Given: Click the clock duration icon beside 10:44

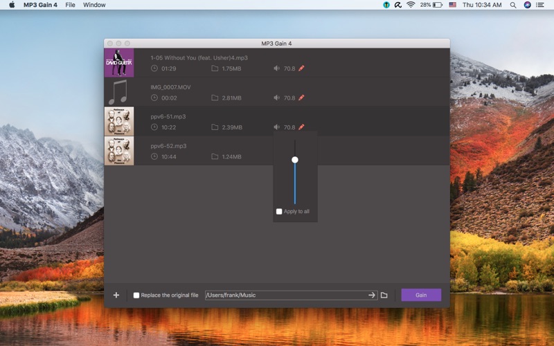Looking at the screenshot, I should pyautogui.click(x=154, y=156).
